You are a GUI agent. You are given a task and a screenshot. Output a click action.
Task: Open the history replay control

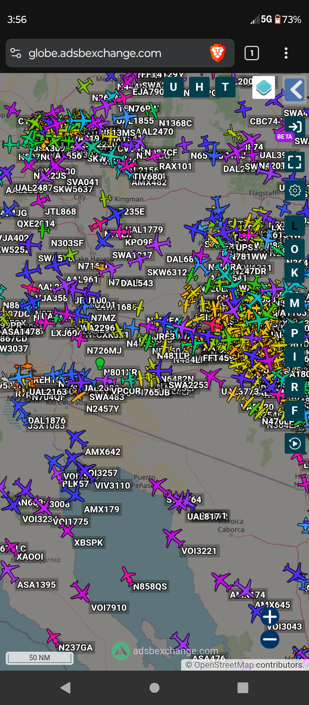[x=295, y=444]
